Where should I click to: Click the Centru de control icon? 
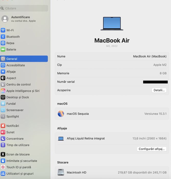(3, 84)
